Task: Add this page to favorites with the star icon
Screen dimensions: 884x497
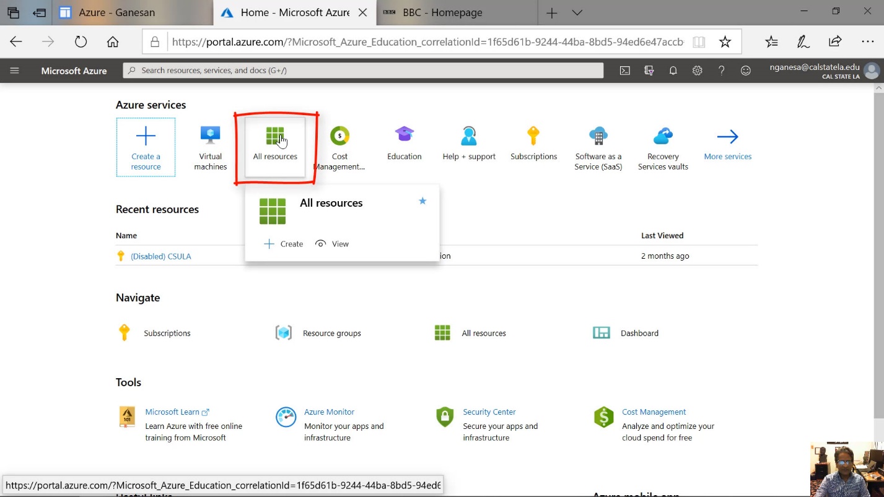Action: pyautogui.click(x=725, y=42)
